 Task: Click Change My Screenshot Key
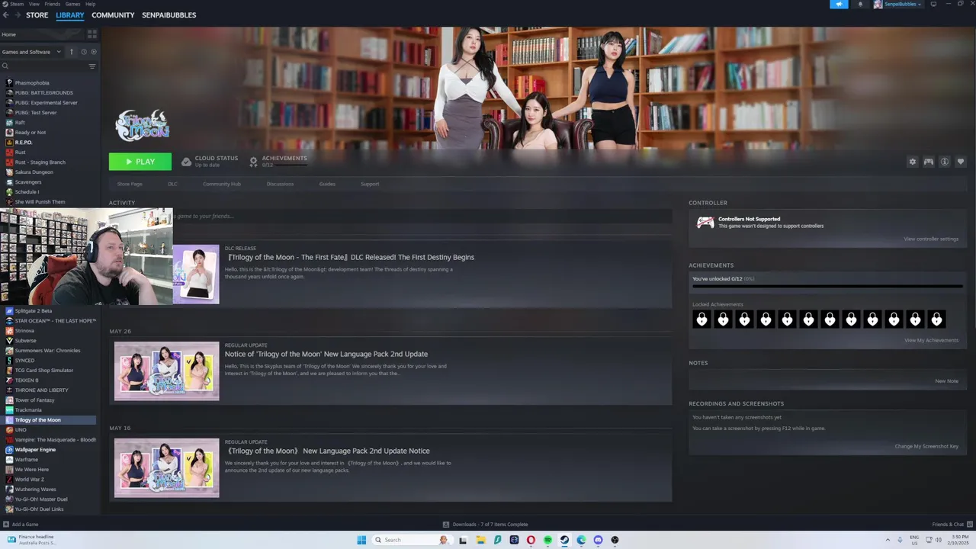click(926, 446)
